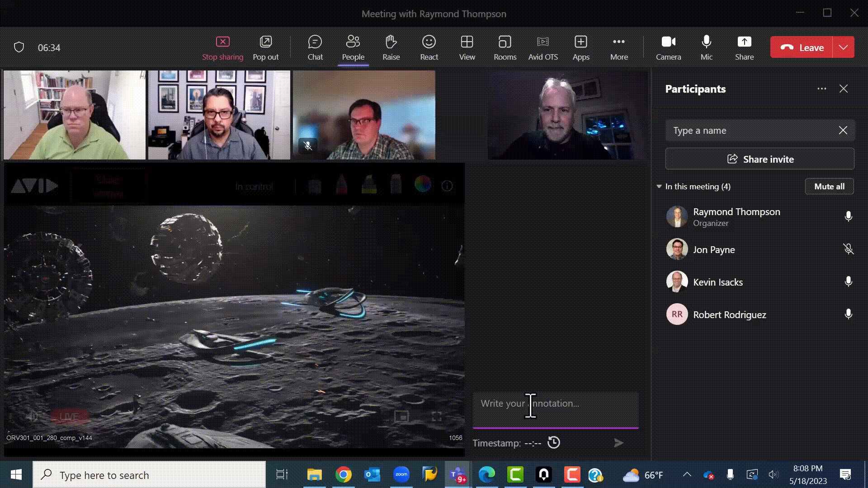Image resolution: width=868 pixels, height=488 pixels.
Task: Clear the Type a name search
Action: 843,131
